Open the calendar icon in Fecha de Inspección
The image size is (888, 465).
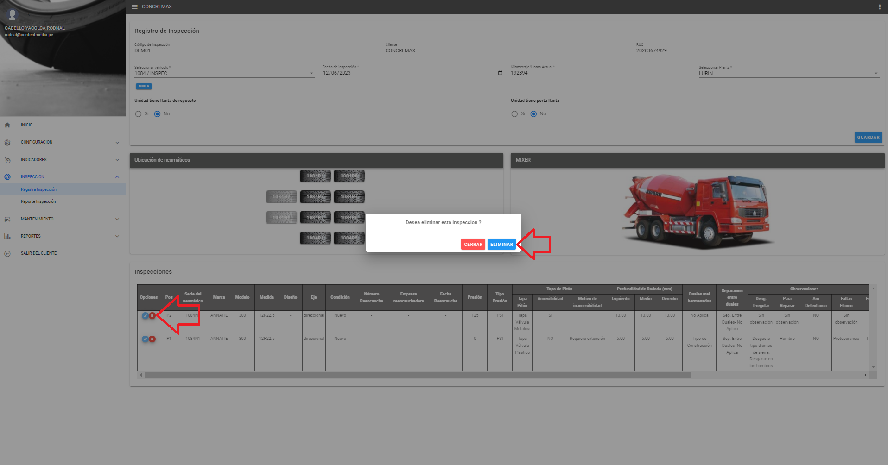[x=500, y=73]
